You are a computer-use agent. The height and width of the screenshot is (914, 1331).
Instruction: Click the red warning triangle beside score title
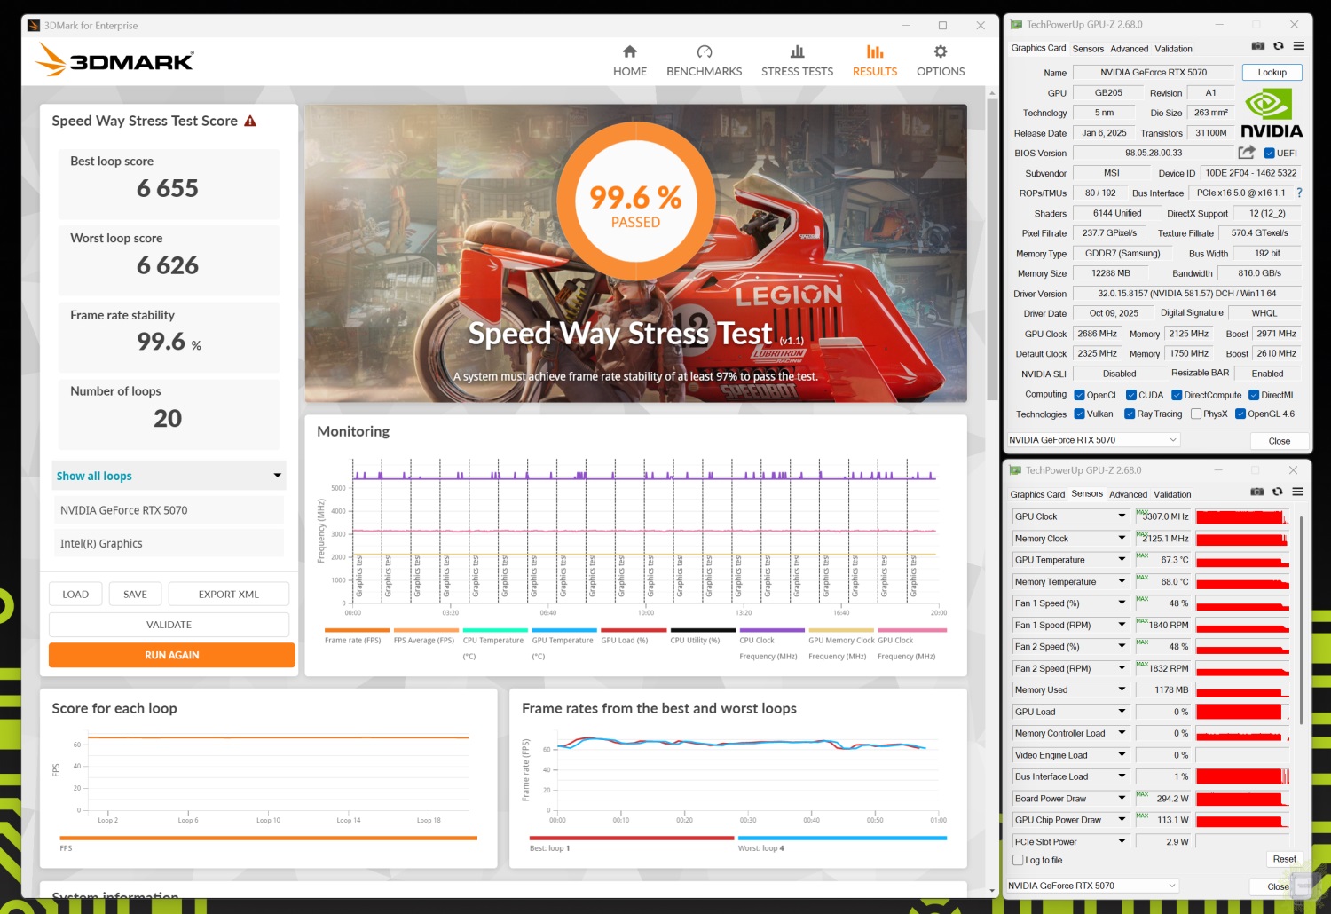pyautogui.click(x=250, y=122)
